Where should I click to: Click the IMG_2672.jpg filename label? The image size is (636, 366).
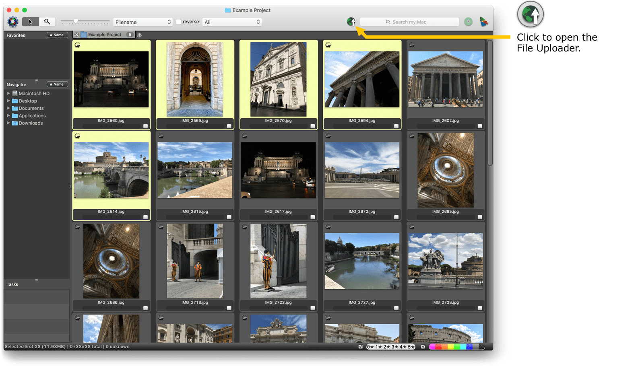(x=362, y=212)
